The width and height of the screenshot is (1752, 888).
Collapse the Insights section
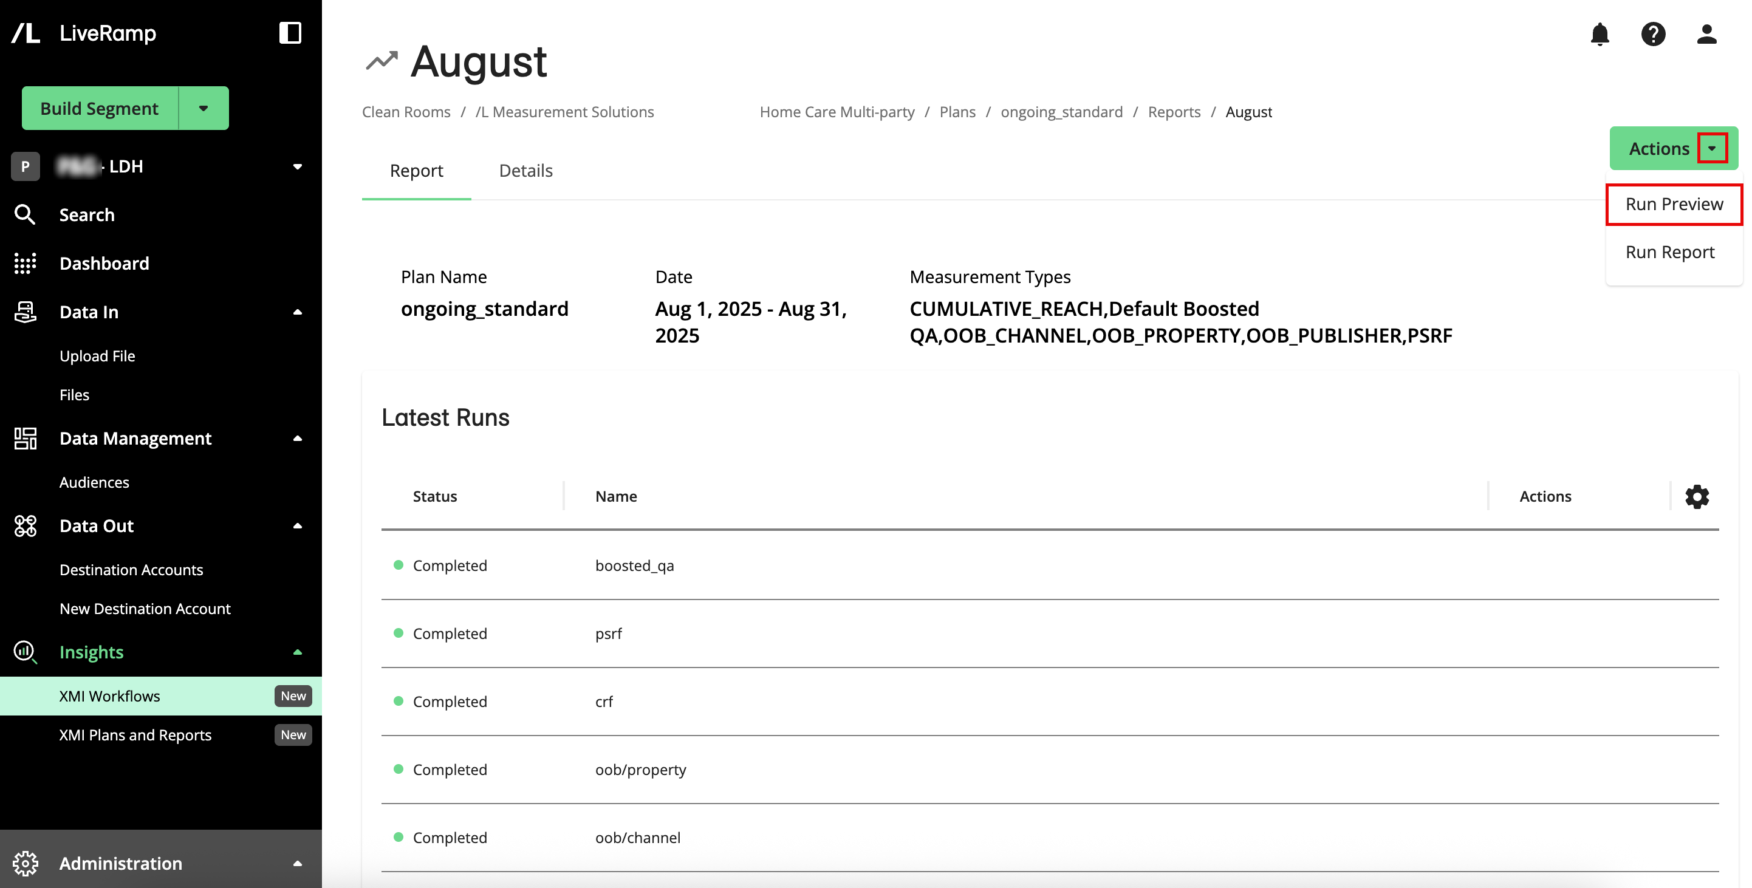297,652
